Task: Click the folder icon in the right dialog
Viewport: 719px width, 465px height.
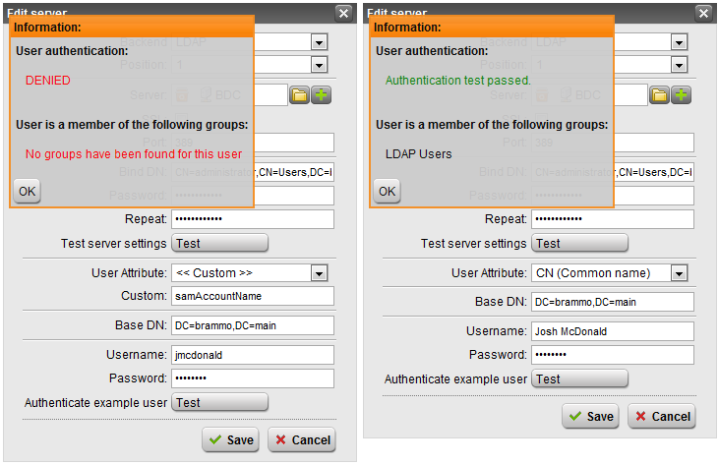Action: pos(660,95)
